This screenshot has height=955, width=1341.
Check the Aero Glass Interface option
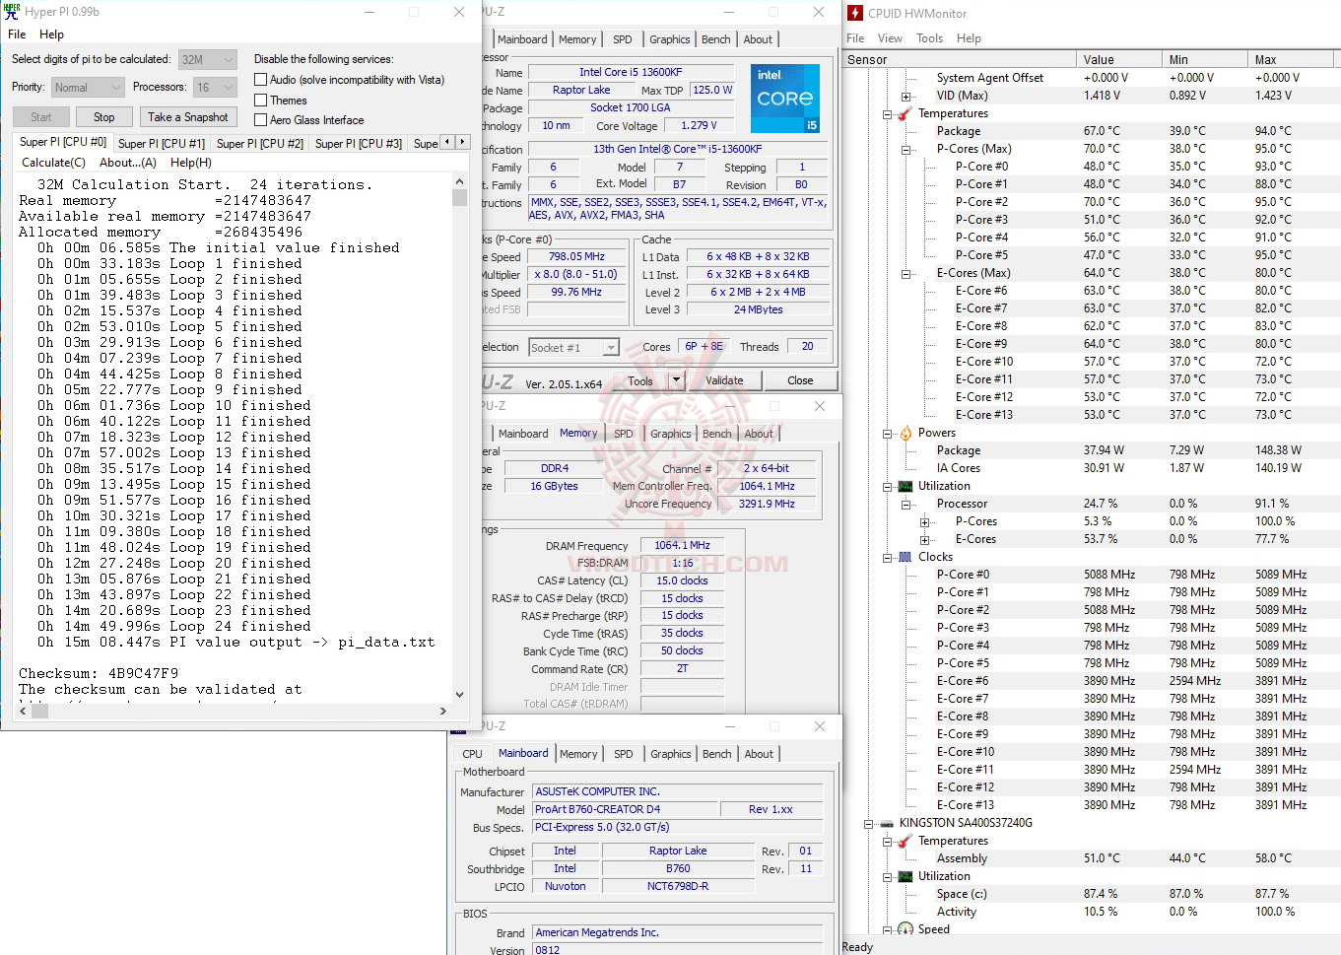click(261, 120)
